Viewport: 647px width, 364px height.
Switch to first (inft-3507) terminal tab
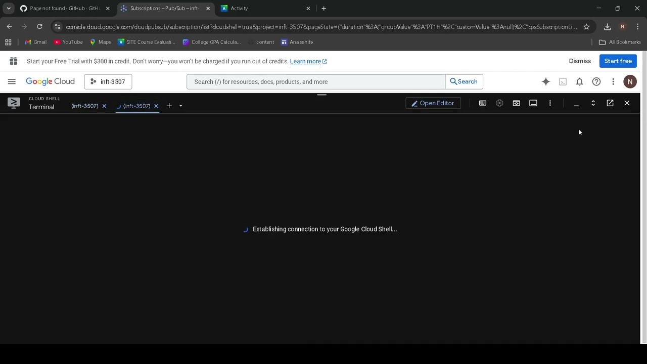pos(85,106)
